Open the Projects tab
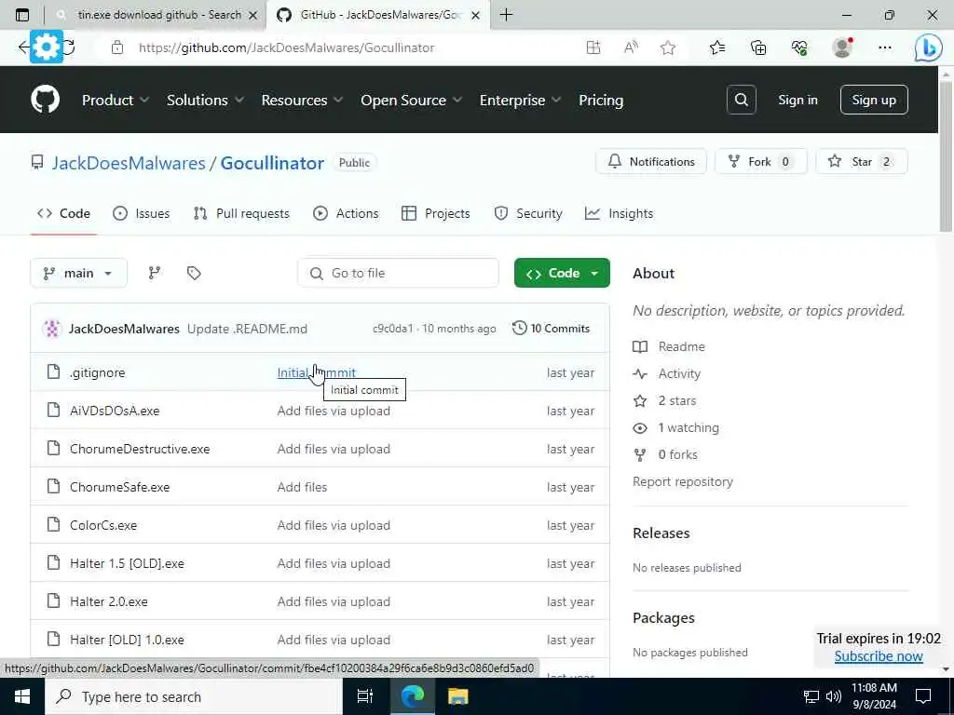The width and height of the screenshot is (954, 715). coord(436,213)
